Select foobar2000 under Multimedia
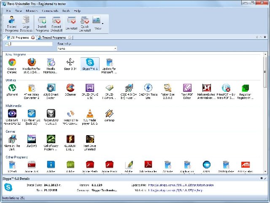Viewport: 270px width, 203px height. pyautogui.click(x=51, y=117)
